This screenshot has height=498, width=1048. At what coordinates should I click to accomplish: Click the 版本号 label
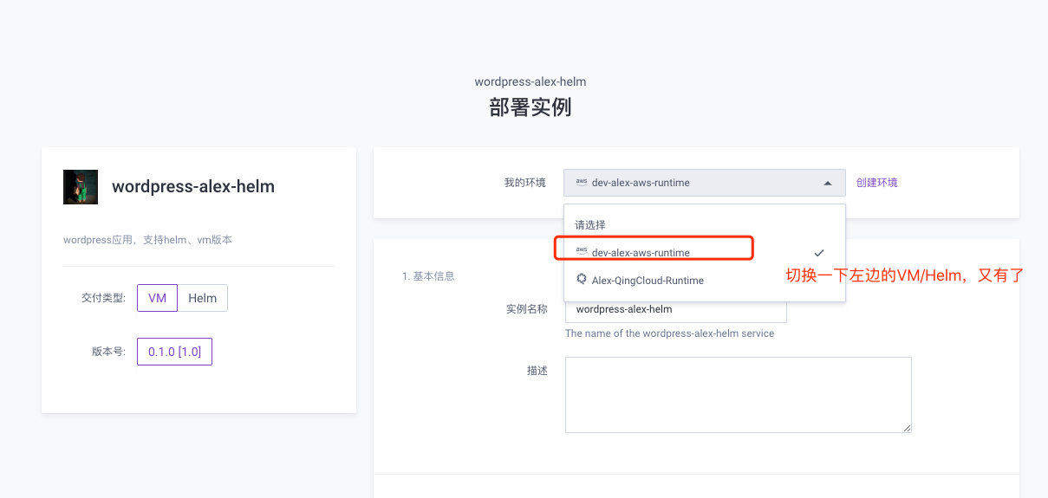coord(108,352)
